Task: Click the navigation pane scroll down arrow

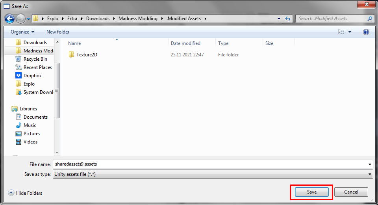Action: (57, 152)
